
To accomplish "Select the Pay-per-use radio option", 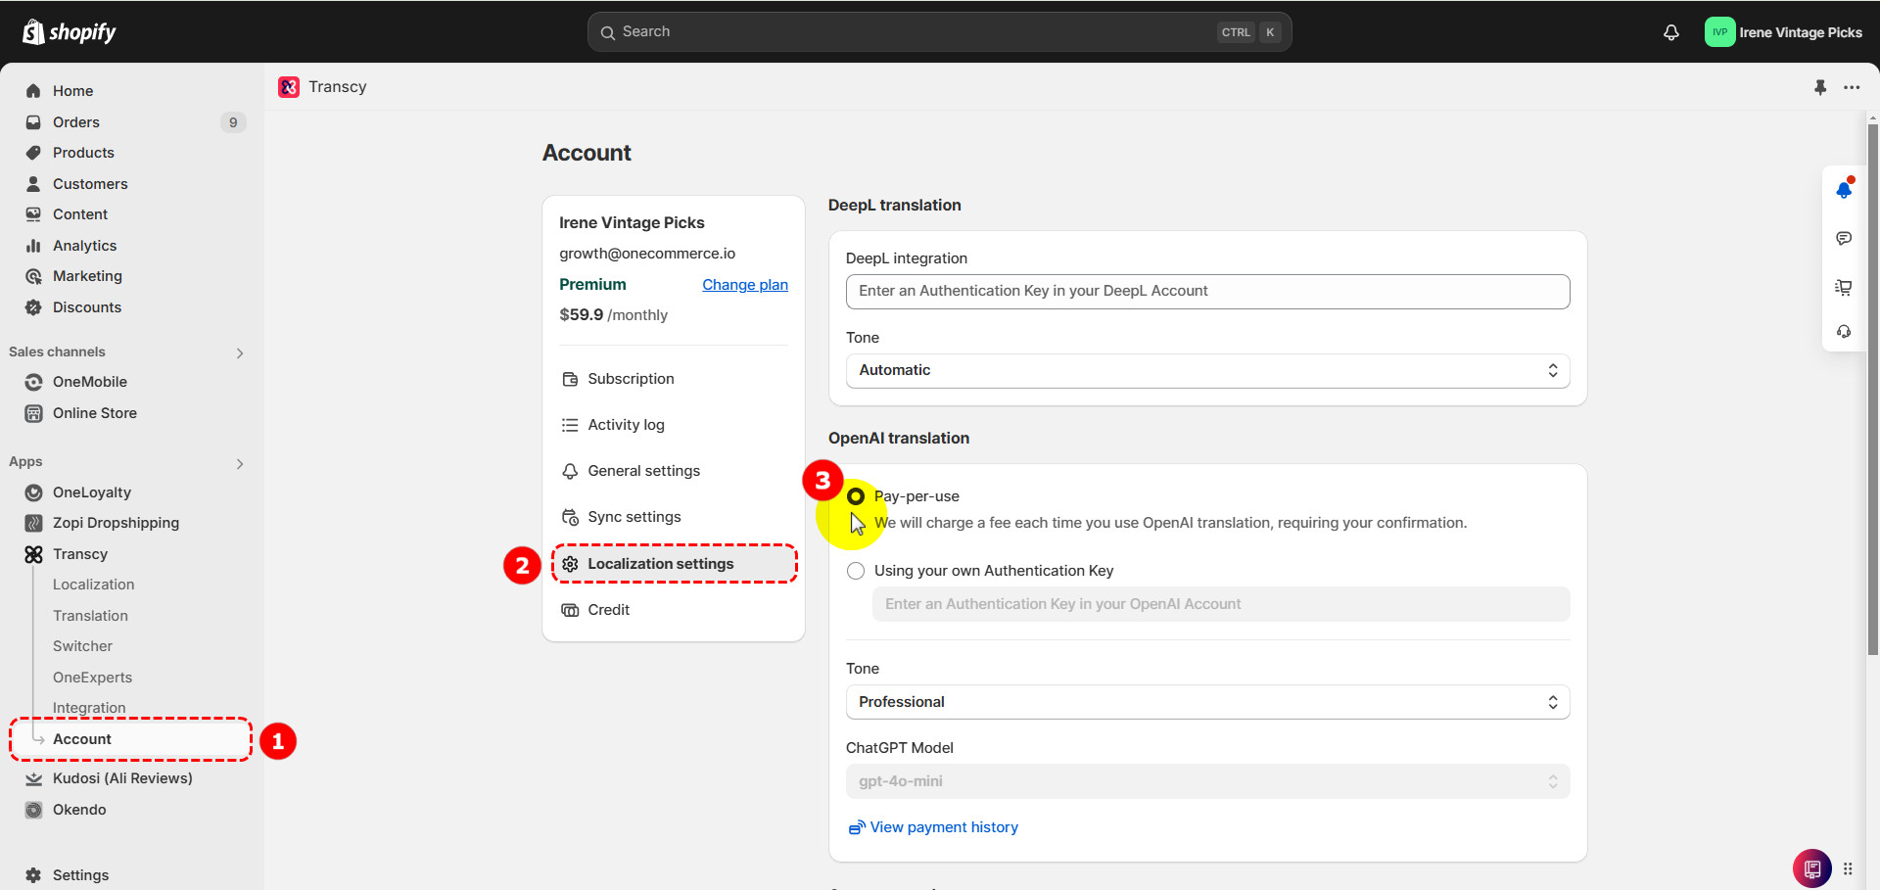I will (x=856, y=496).
